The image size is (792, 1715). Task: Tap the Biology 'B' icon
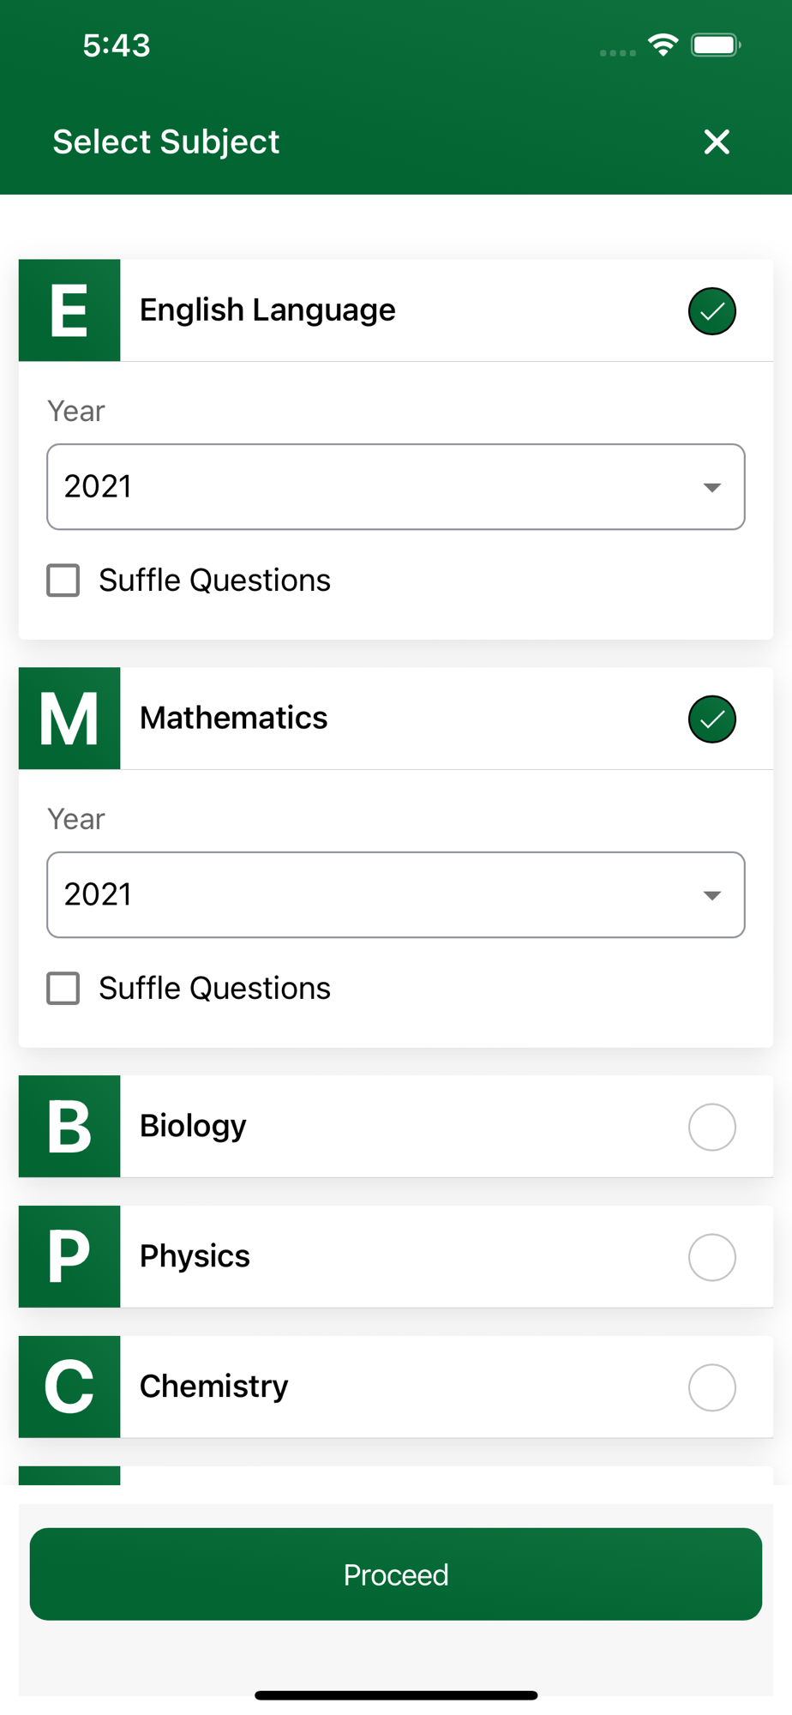[x=69, y=1126]
